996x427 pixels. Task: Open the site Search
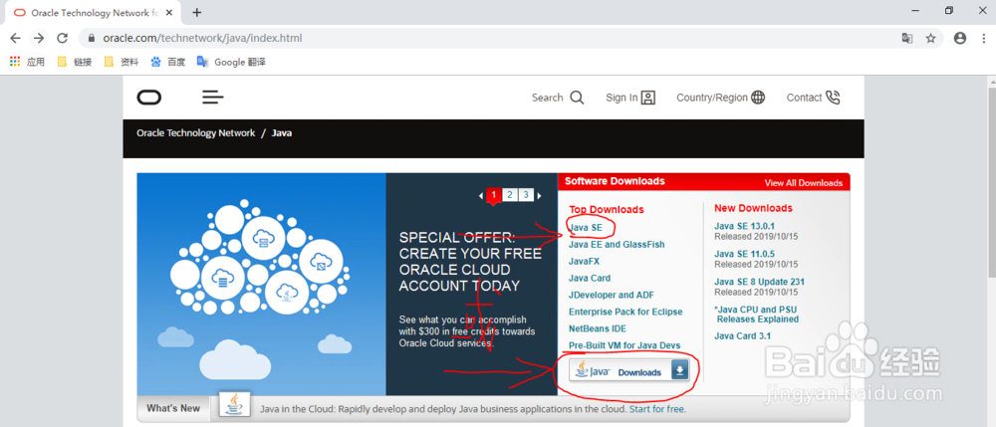pyautogui.click(x=558, y=98)
